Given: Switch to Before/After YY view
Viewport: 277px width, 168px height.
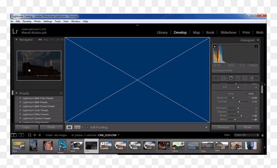Looking at the screenshot, I should 77,127.
